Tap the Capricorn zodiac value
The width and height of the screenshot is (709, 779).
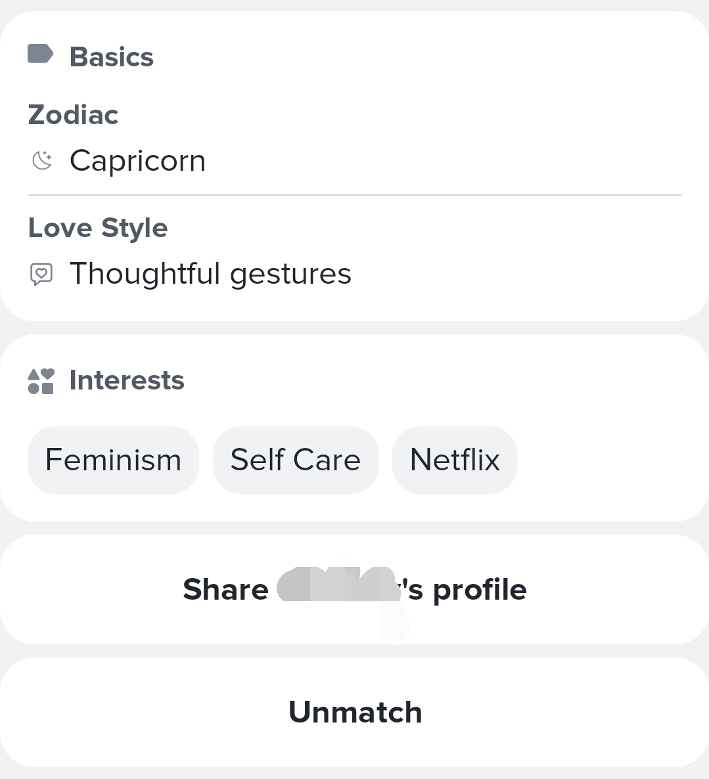coord(138,161)
